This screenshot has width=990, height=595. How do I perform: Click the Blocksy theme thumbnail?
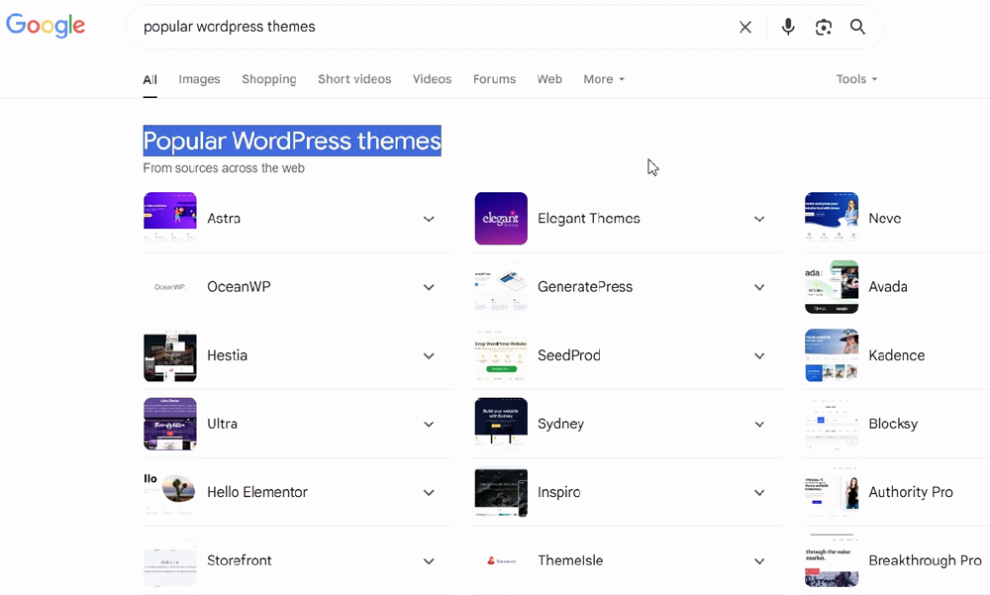click(832, 423)
